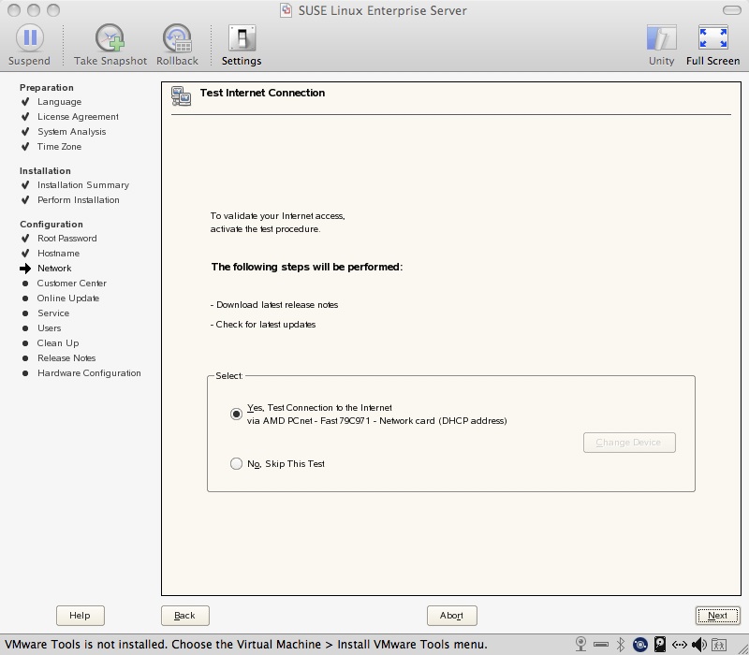749x655 pixels.
Task: Click the Release Notes step
Action: click(x=66, y=358)
